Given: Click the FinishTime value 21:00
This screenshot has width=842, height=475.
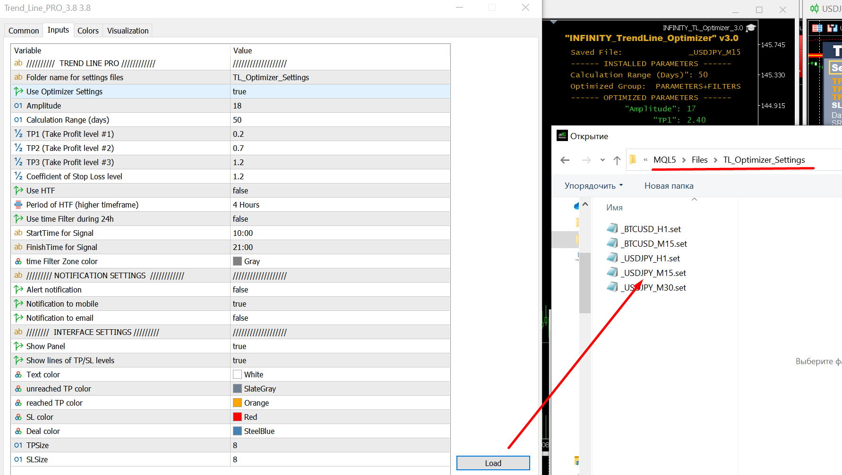Looking at the screenshot, I should (243, 247).
